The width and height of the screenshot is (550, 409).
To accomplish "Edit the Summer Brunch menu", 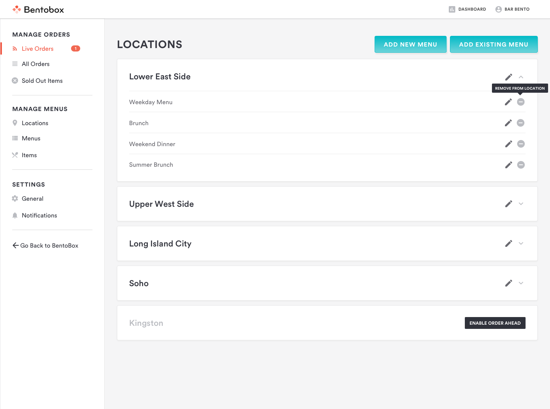I will pyautogui.click(x=509, y=165).
